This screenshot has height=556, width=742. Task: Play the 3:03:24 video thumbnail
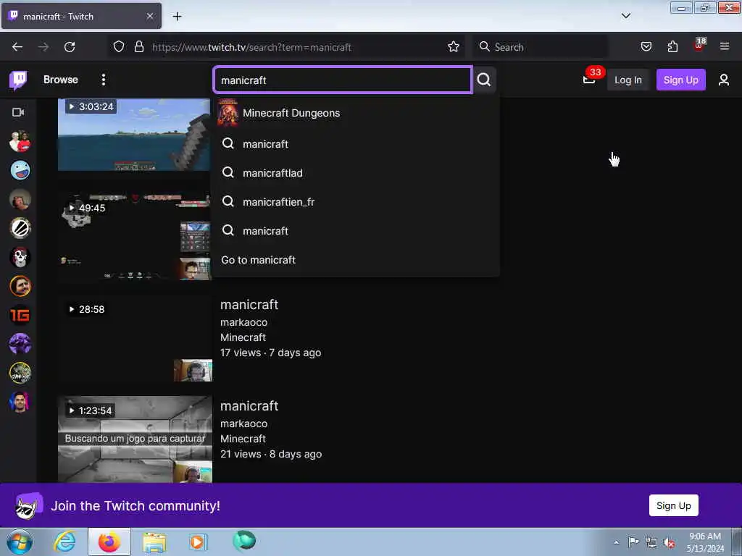(x=134, y=135)
